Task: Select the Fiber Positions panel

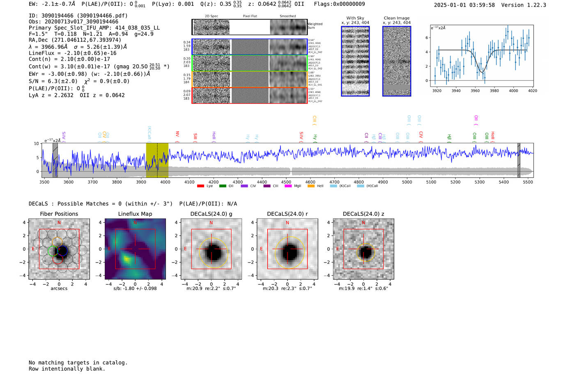Action: coord(59,249)
